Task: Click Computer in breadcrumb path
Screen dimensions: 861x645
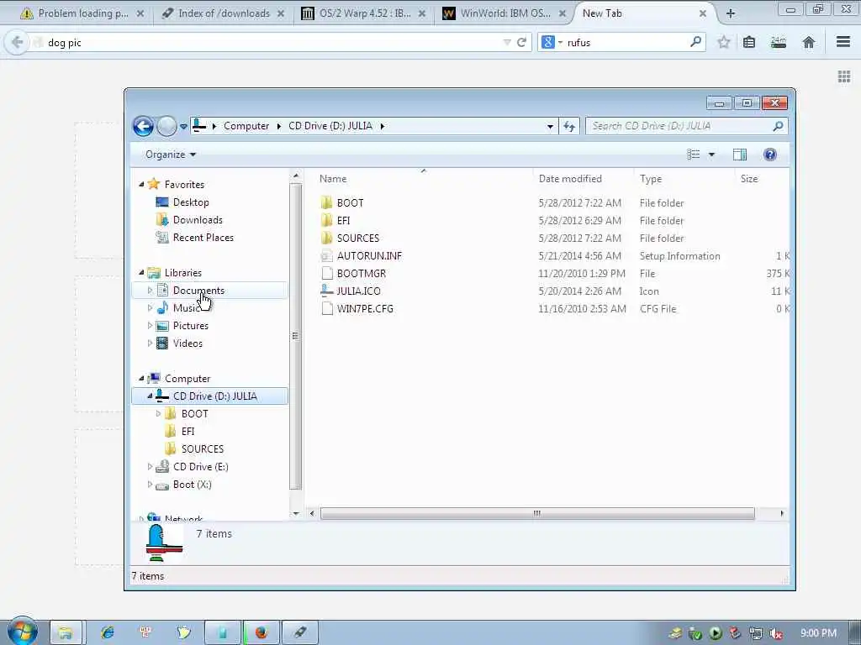Action: [x=246, y=126]
